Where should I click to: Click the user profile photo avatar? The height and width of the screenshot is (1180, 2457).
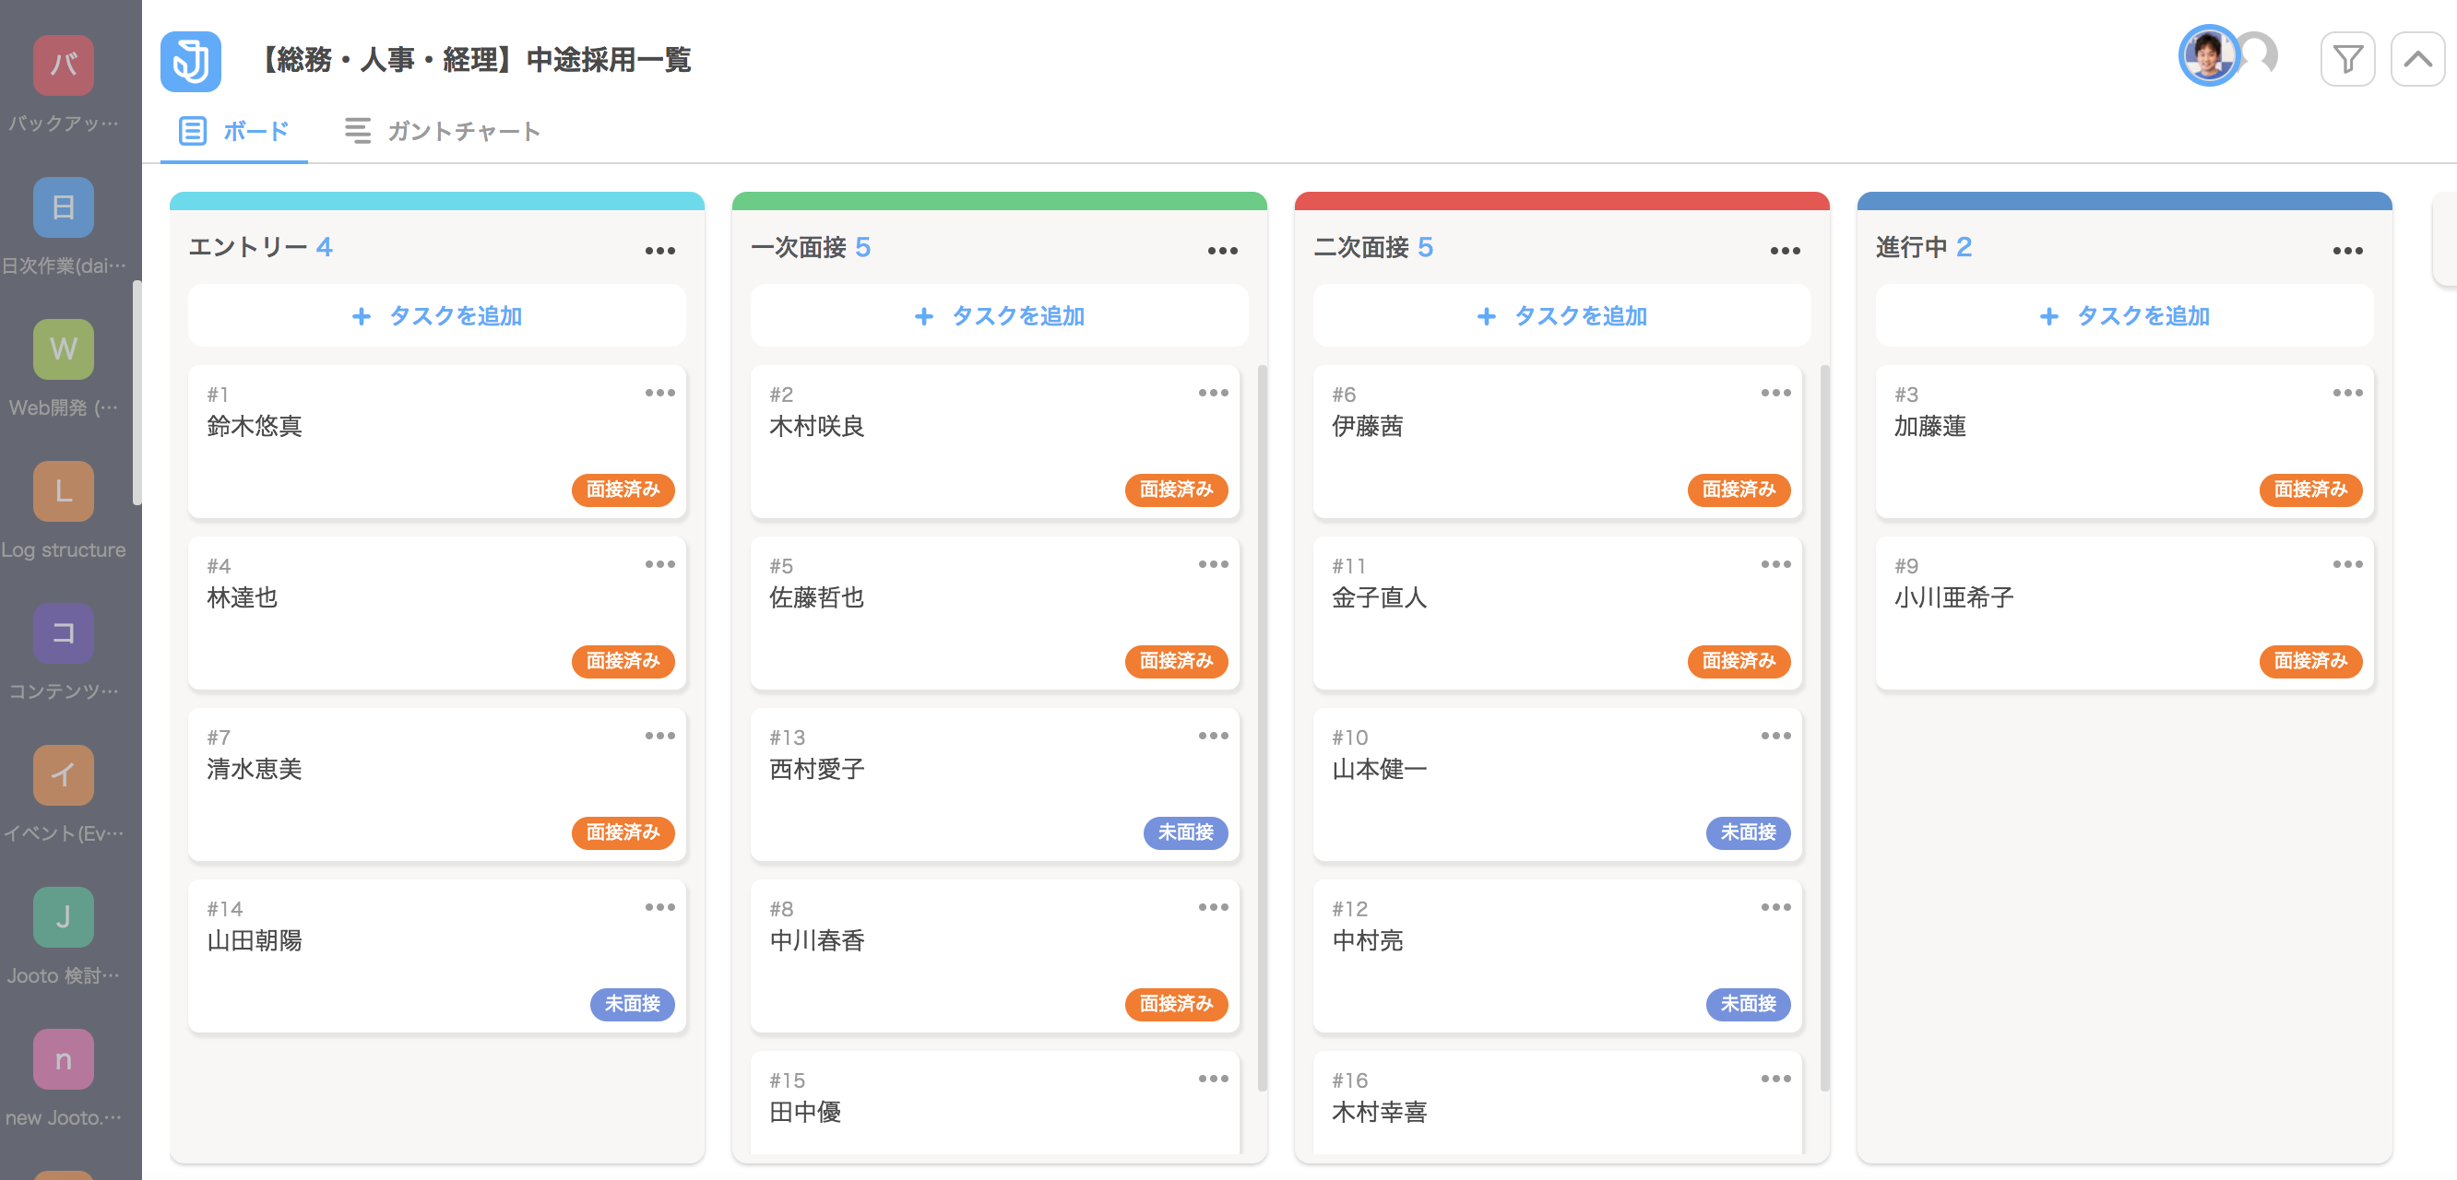pos(2208,56)
